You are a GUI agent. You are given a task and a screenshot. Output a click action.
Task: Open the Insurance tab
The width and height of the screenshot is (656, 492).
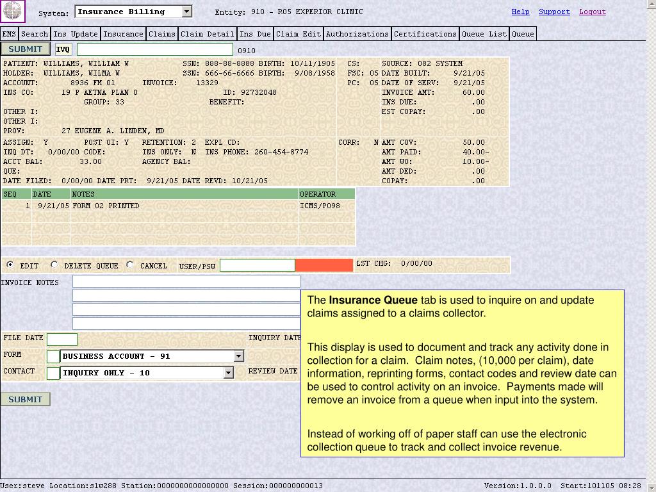(123, 34)
